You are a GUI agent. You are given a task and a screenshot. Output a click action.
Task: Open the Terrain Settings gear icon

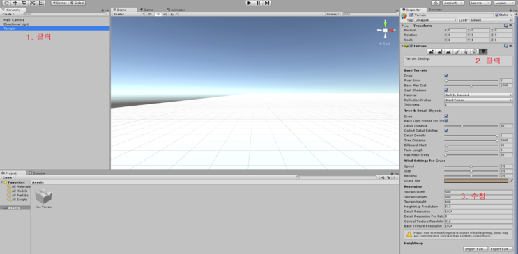(483, 51)
